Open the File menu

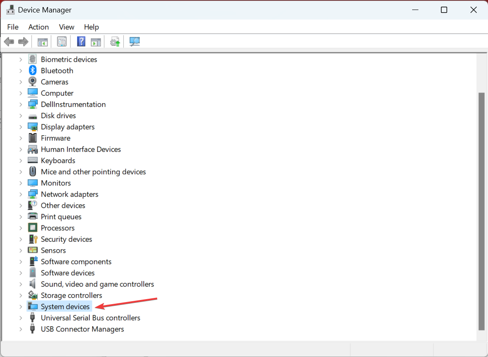pyautogui.click(x=13, y=27)
